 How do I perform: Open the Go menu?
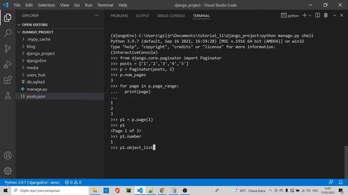click(77, 5)
